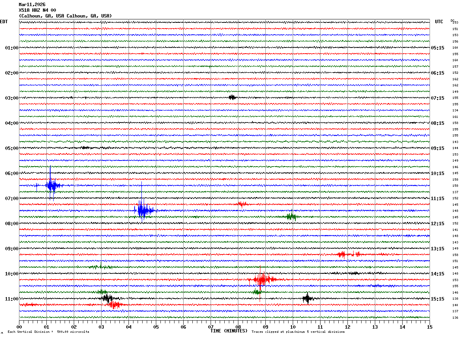Click the large blue seismic burst near minute 1
This screenshot has width=460, height=337.
pos(52,186)
